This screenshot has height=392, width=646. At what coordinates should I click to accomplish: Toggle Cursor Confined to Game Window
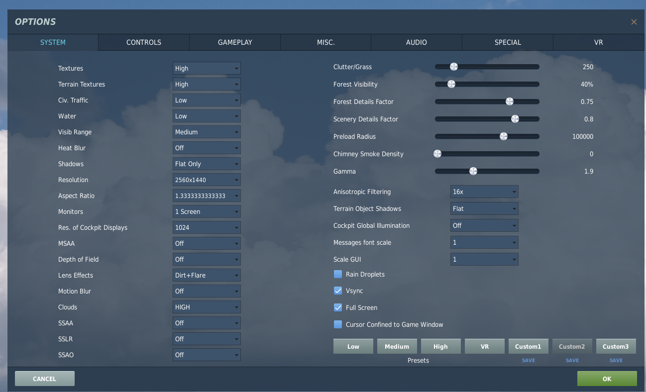(x=338, y=324)
